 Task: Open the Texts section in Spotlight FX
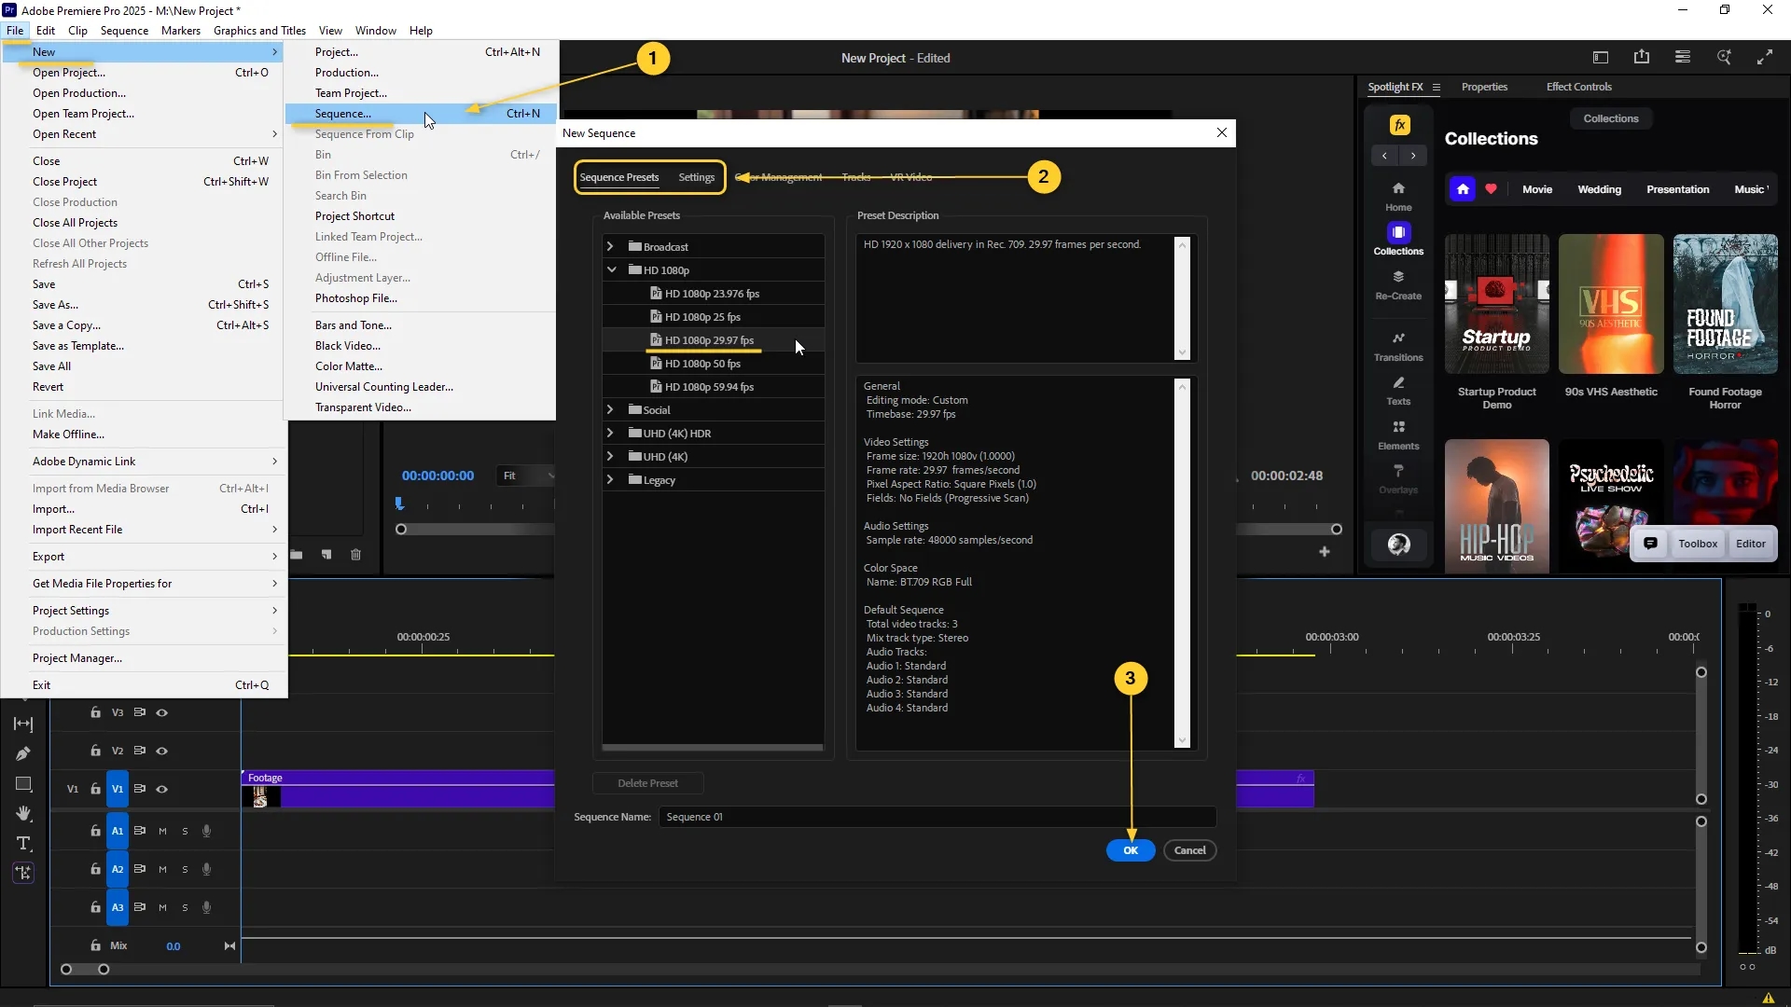click(x=1398, y=392)
